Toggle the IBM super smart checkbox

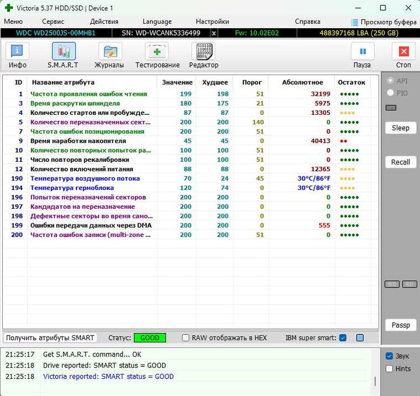[342, 338]
